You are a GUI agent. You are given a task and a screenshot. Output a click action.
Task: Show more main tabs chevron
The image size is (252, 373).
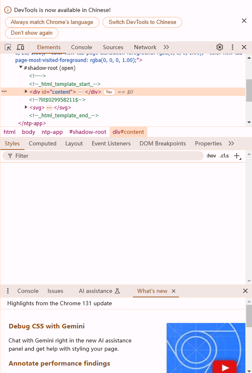coord(166,47)
